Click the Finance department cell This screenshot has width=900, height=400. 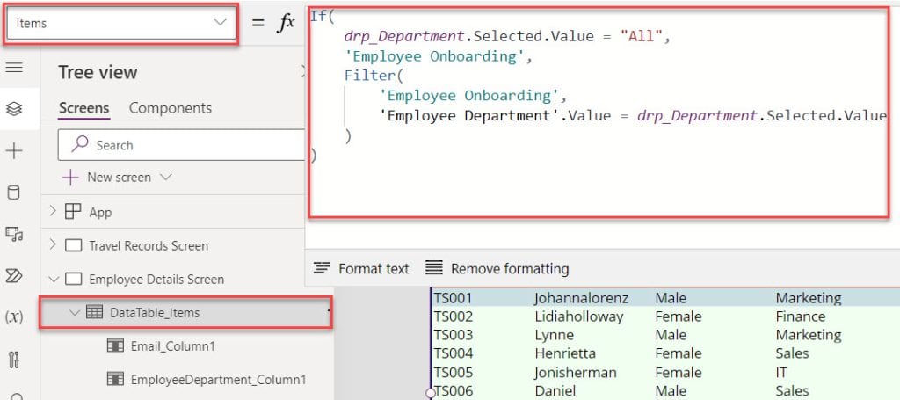pyautogui.click(x=801, y=316)
